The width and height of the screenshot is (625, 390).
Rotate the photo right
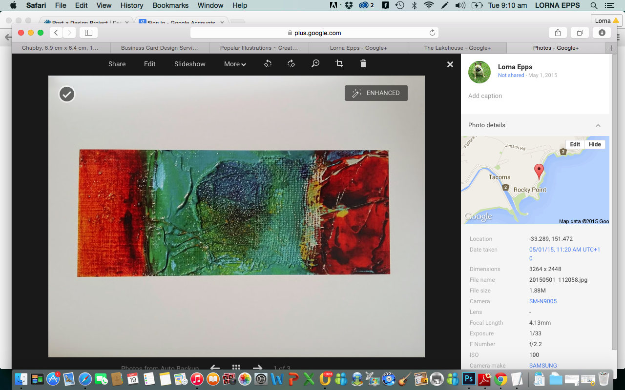click(292, 64)
